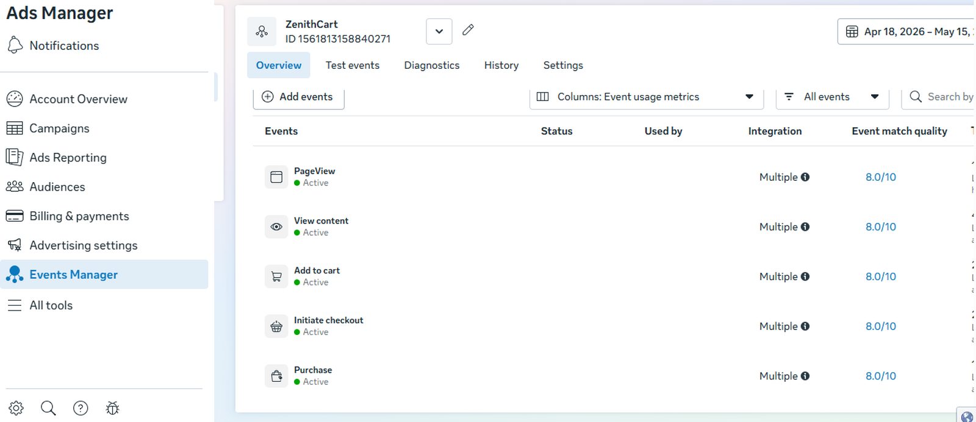Viewport: 976px width, 422px height.
Task: Show Add to cart integration info icon
Action: tap(805, 276)
